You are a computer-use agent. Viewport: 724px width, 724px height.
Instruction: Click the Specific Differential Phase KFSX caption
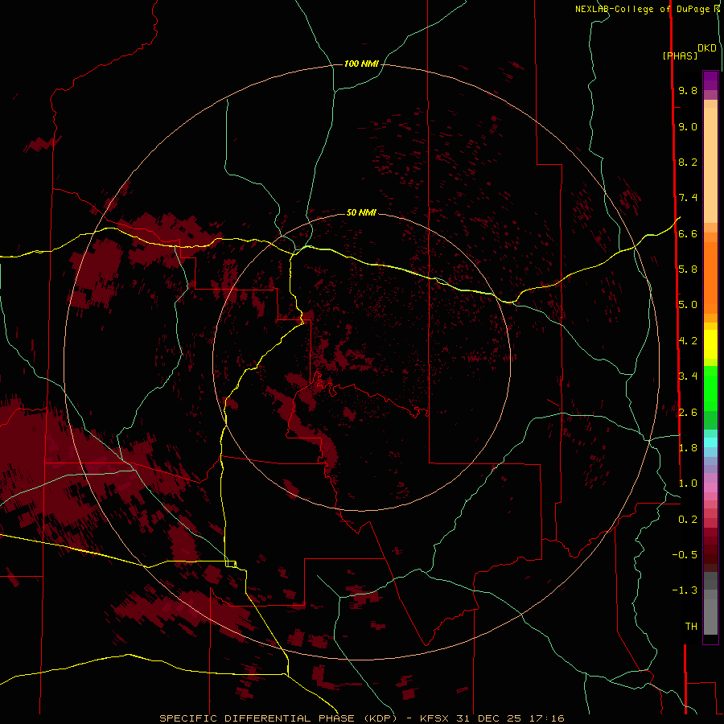(361, 718)
